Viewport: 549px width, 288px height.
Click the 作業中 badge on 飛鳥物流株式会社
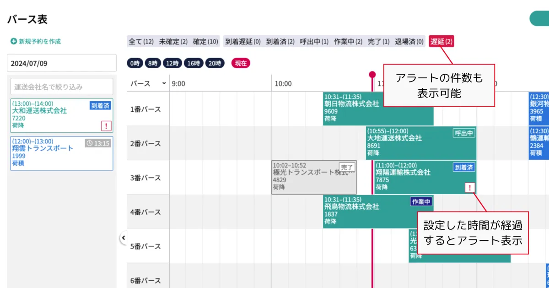coord(421,201)
